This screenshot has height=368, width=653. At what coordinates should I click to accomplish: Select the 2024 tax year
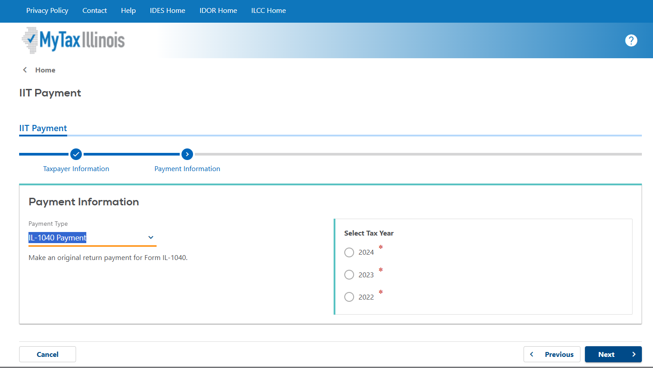pos(349,252)
